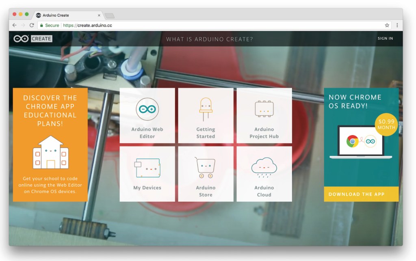416x261 pixels.
Task: Click the 'Getting Started' label text
Action: coord(206,133)
